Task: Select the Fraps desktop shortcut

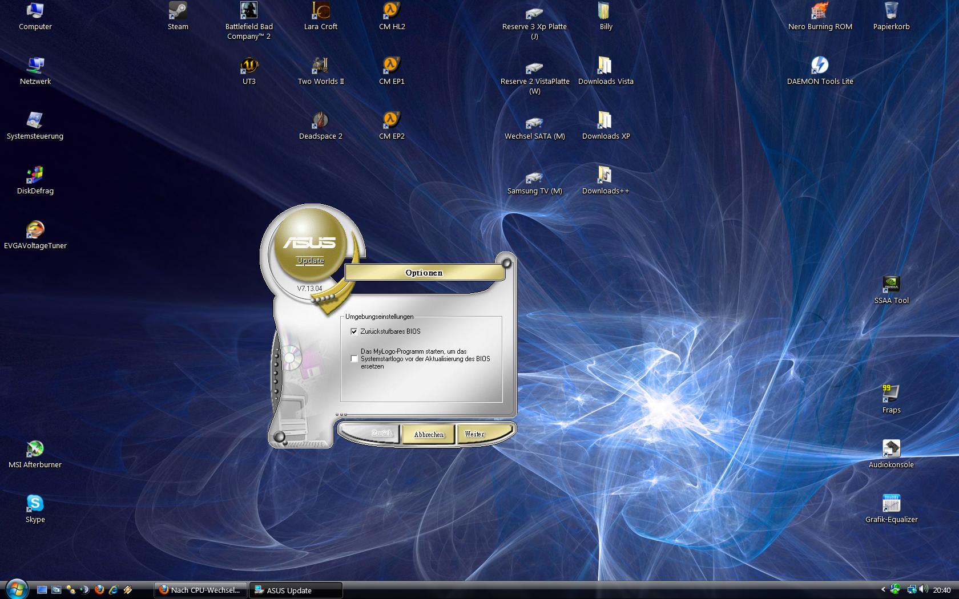Action: 891,400
